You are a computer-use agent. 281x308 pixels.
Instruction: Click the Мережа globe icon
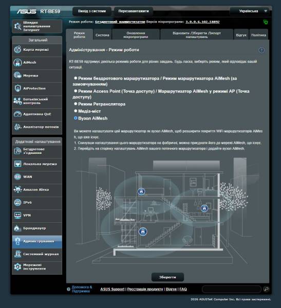coord(17,75)
